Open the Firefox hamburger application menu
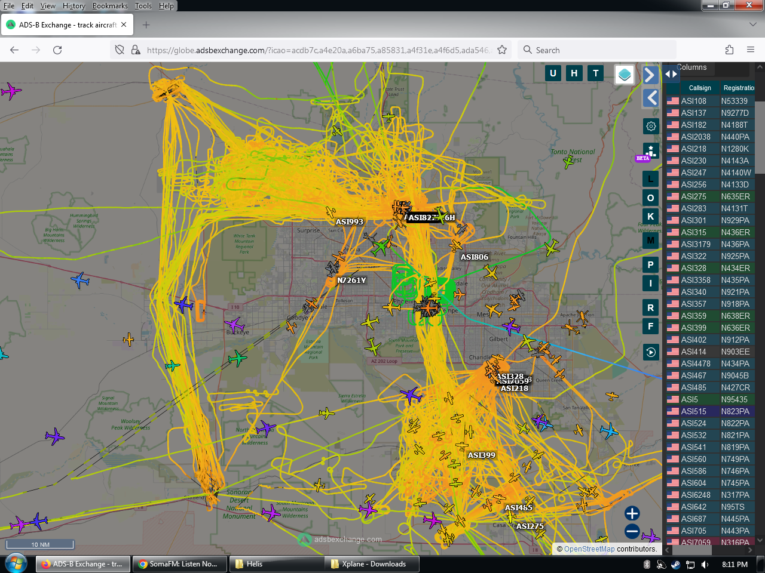The width and height of the screenshot is (765, 573). tap(751, 50)
